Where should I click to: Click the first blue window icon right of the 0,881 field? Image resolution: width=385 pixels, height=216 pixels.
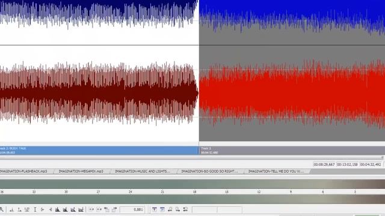click(x=155, y=209)
